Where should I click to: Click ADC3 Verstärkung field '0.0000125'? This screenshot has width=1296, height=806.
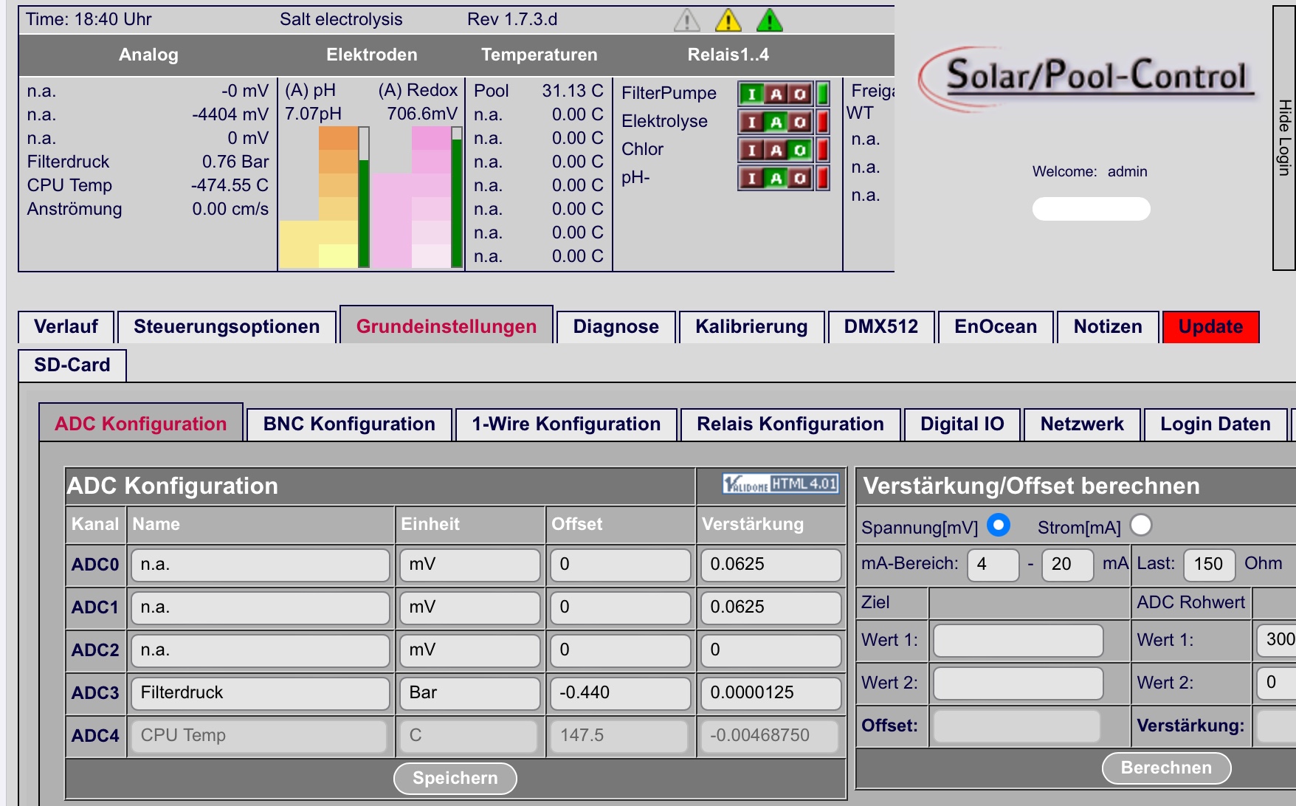[x=771, y=693]
